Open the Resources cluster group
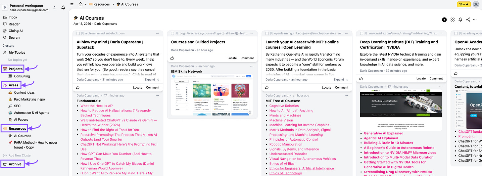 click(17, 128)
